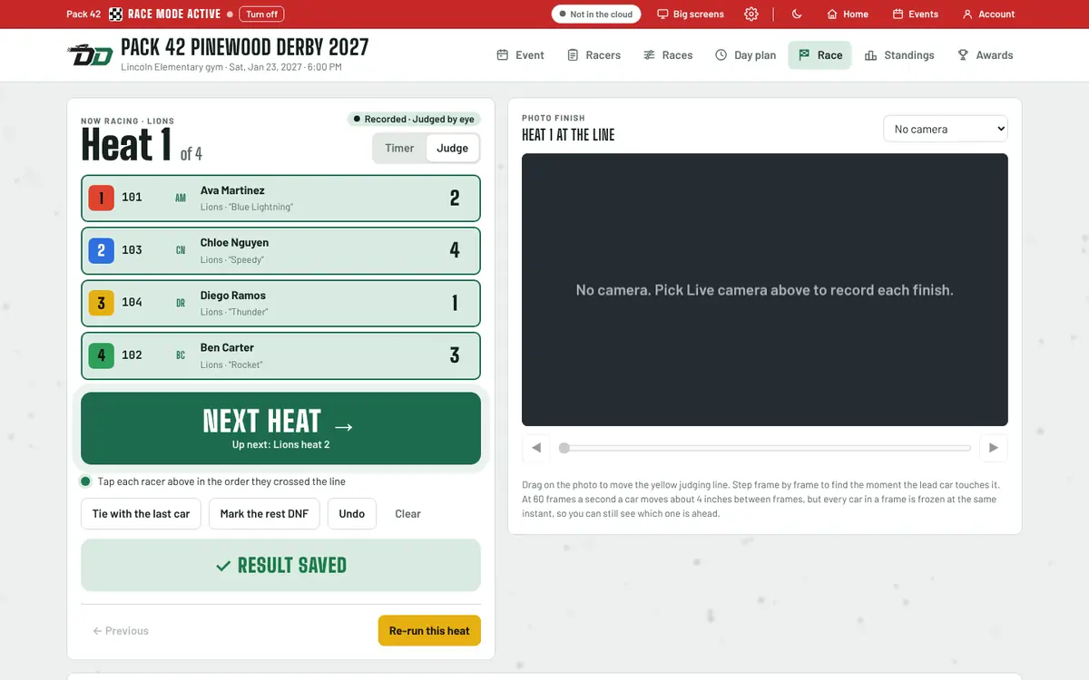Switch to Timer mode
Image resolution: width=1089 pixels, height=680 pixels.
[399, 148]
